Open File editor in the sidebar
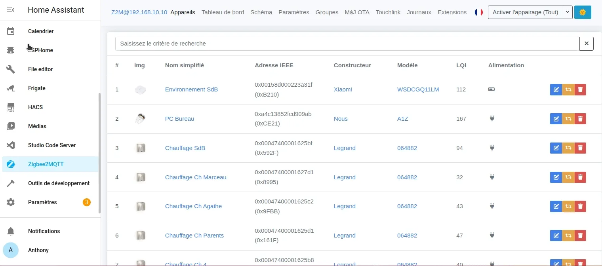The height and width of the screenshot is (266, 602). 40,69
